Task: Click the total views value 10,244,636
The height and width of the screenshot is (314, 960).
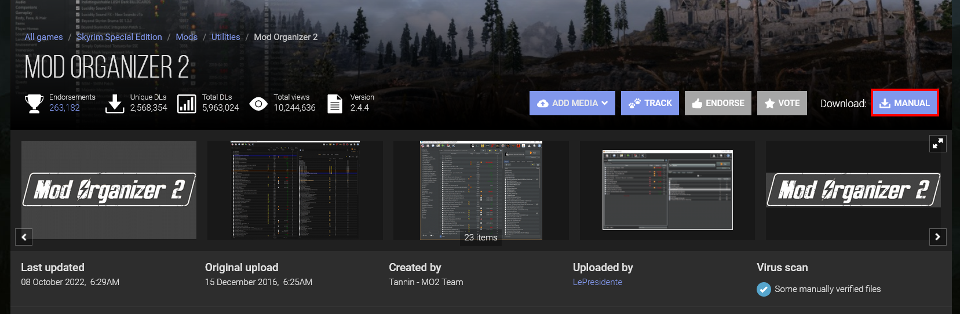Action: (294, 108)
